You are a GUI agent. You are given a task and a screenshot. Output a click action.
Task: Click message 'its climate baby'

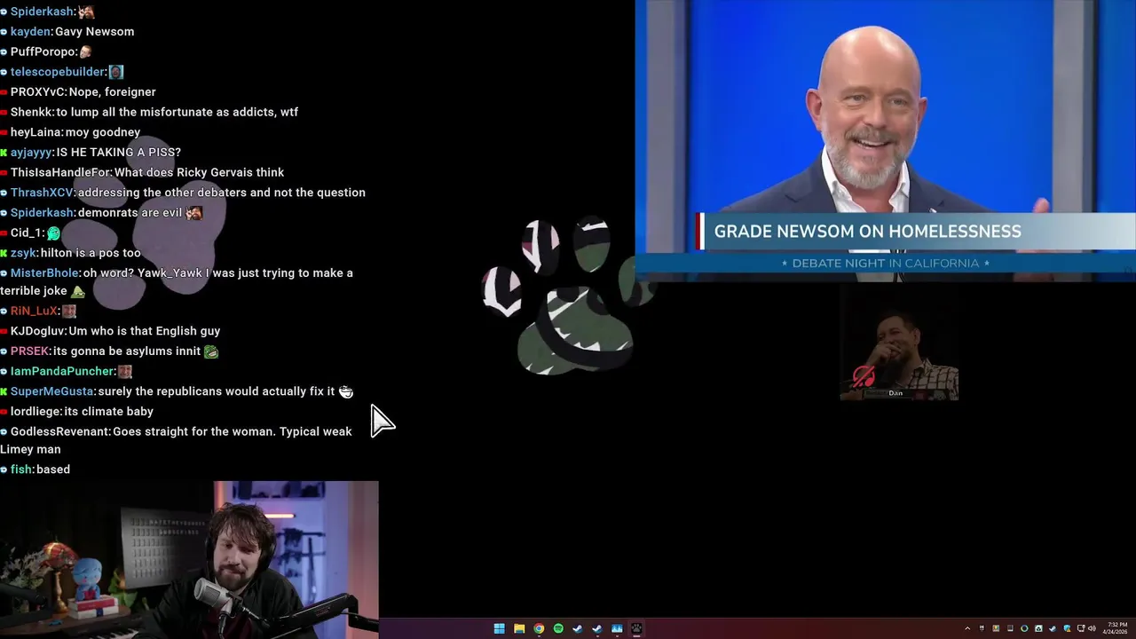[109, 412]
